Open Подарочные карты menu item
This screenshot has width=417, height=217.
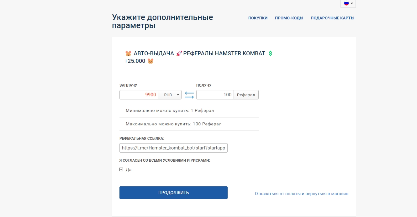tap(332, 18)
